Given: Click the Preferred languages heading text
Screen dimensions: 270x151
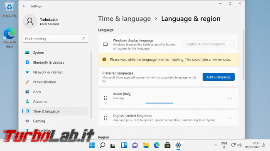Looking at the screenshot, I should [118, 73].
